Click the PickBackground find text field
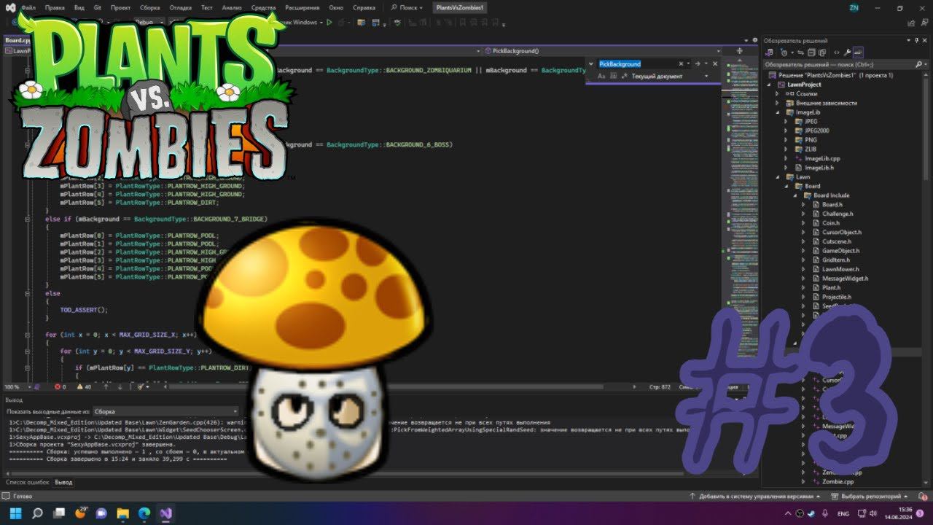This screenshot has height=525, width=933. (x=637, y=63)
